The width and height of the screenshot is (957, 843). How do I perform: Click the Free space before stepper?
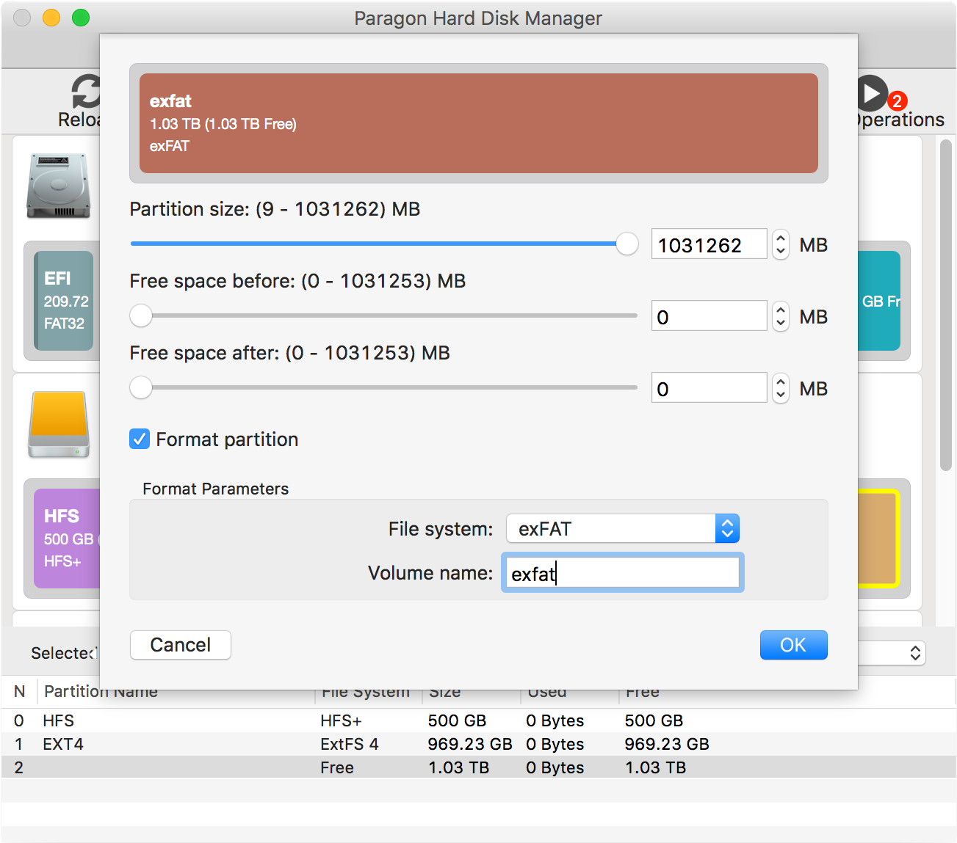[781, 317]
